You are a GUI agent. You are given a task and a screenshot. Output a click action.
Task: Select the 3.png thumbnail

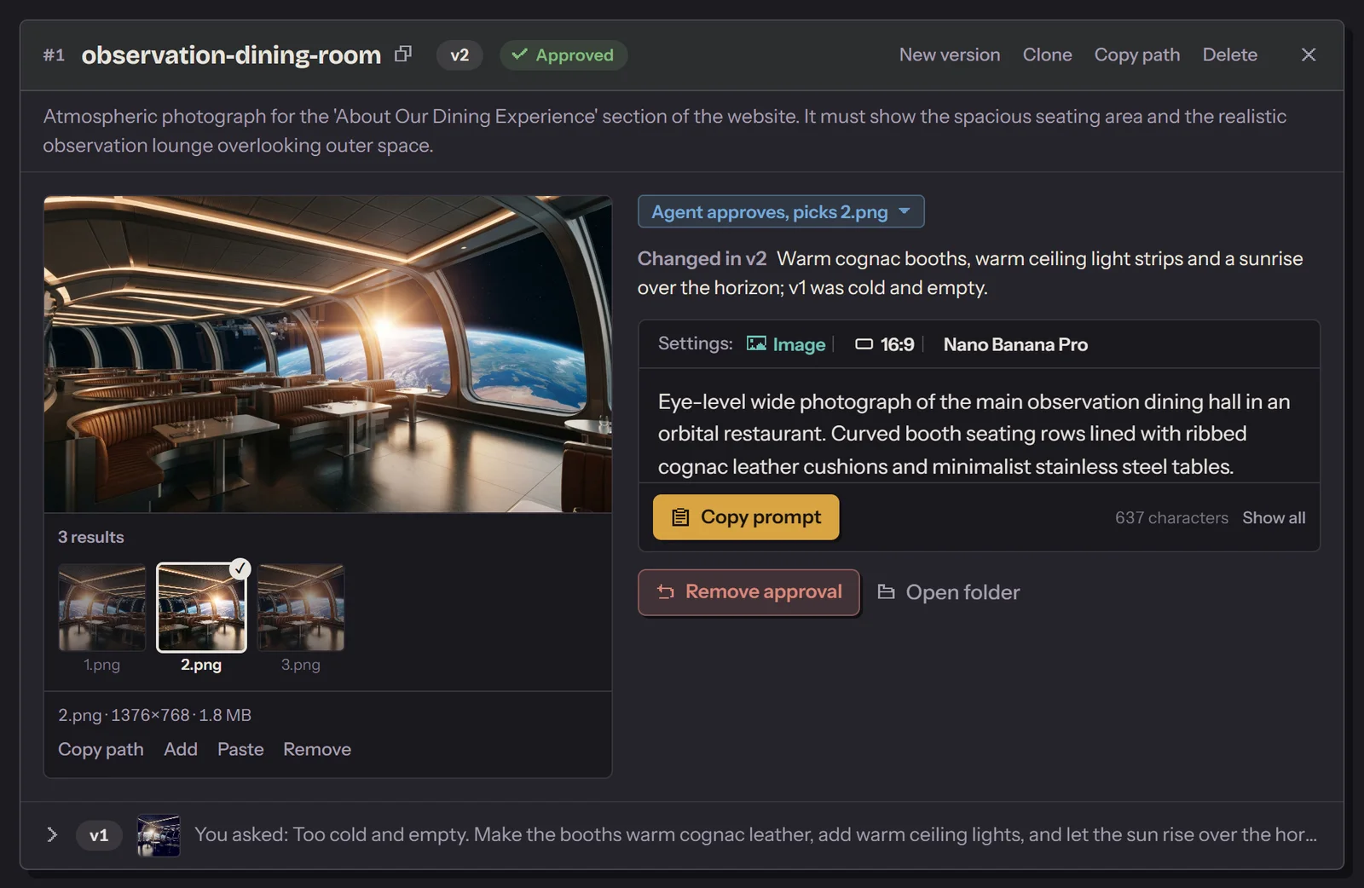(301, 608)
